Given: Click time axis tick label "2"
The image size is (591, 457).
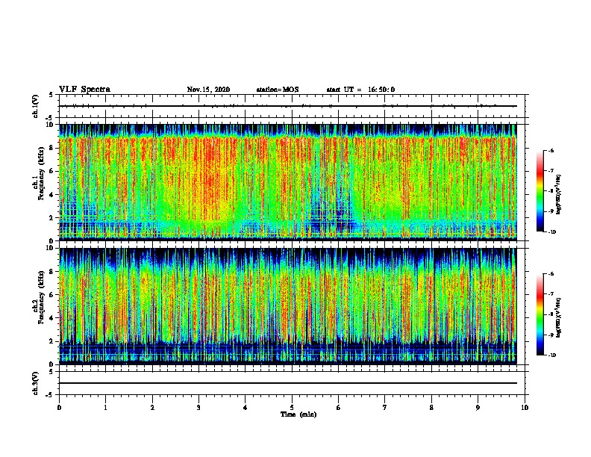Looking at the screenshot, I should tap(152, 408).
